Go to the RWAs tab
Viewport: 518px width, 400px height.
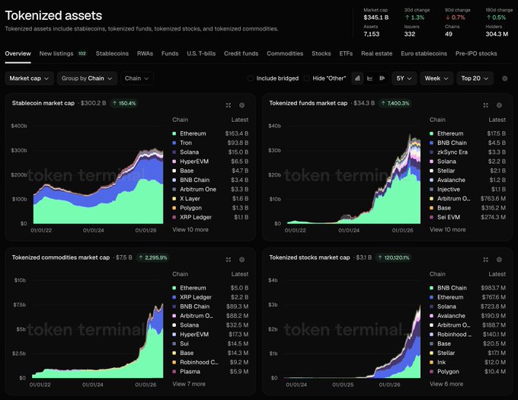coord(145,53)
